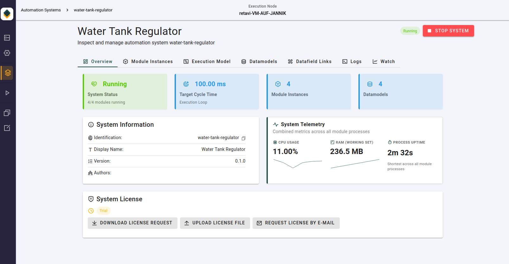Open the settings gear sidebar icon
509x264 pixels.
pos(7,53)
